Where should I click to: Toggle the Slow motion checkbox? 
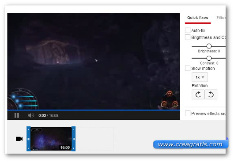click(188, 68)
